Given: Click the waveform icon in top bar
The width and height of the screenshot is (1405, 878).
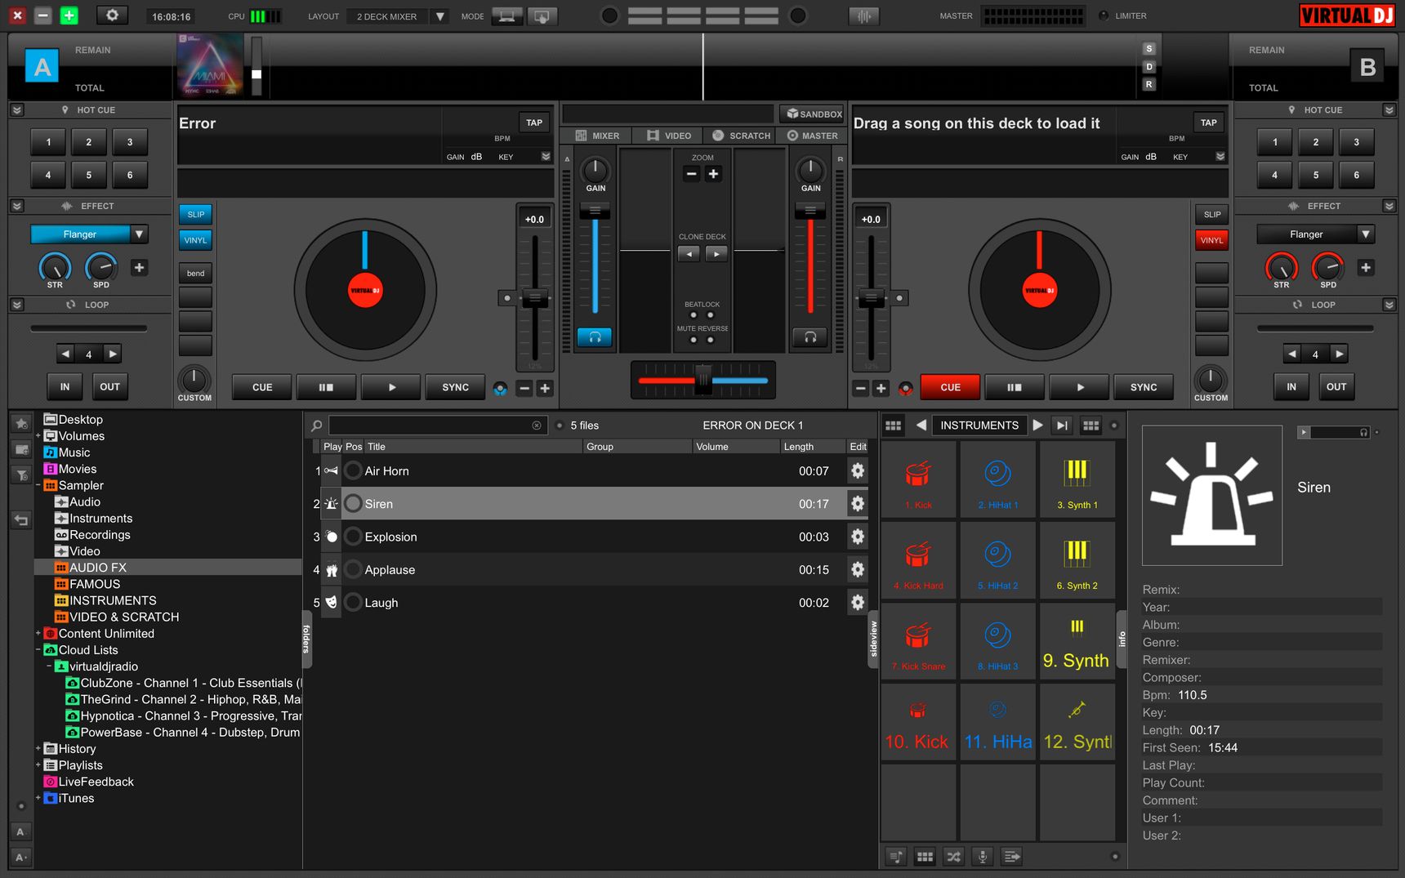Looking at the screenshot, I should click(x=863, y=16).
